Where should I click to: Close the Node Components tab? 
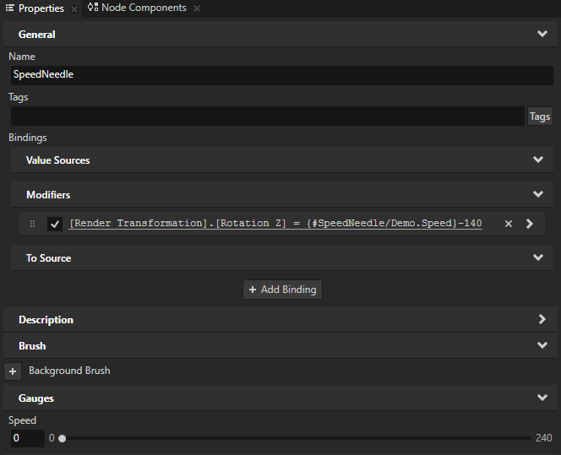[197, 8]
